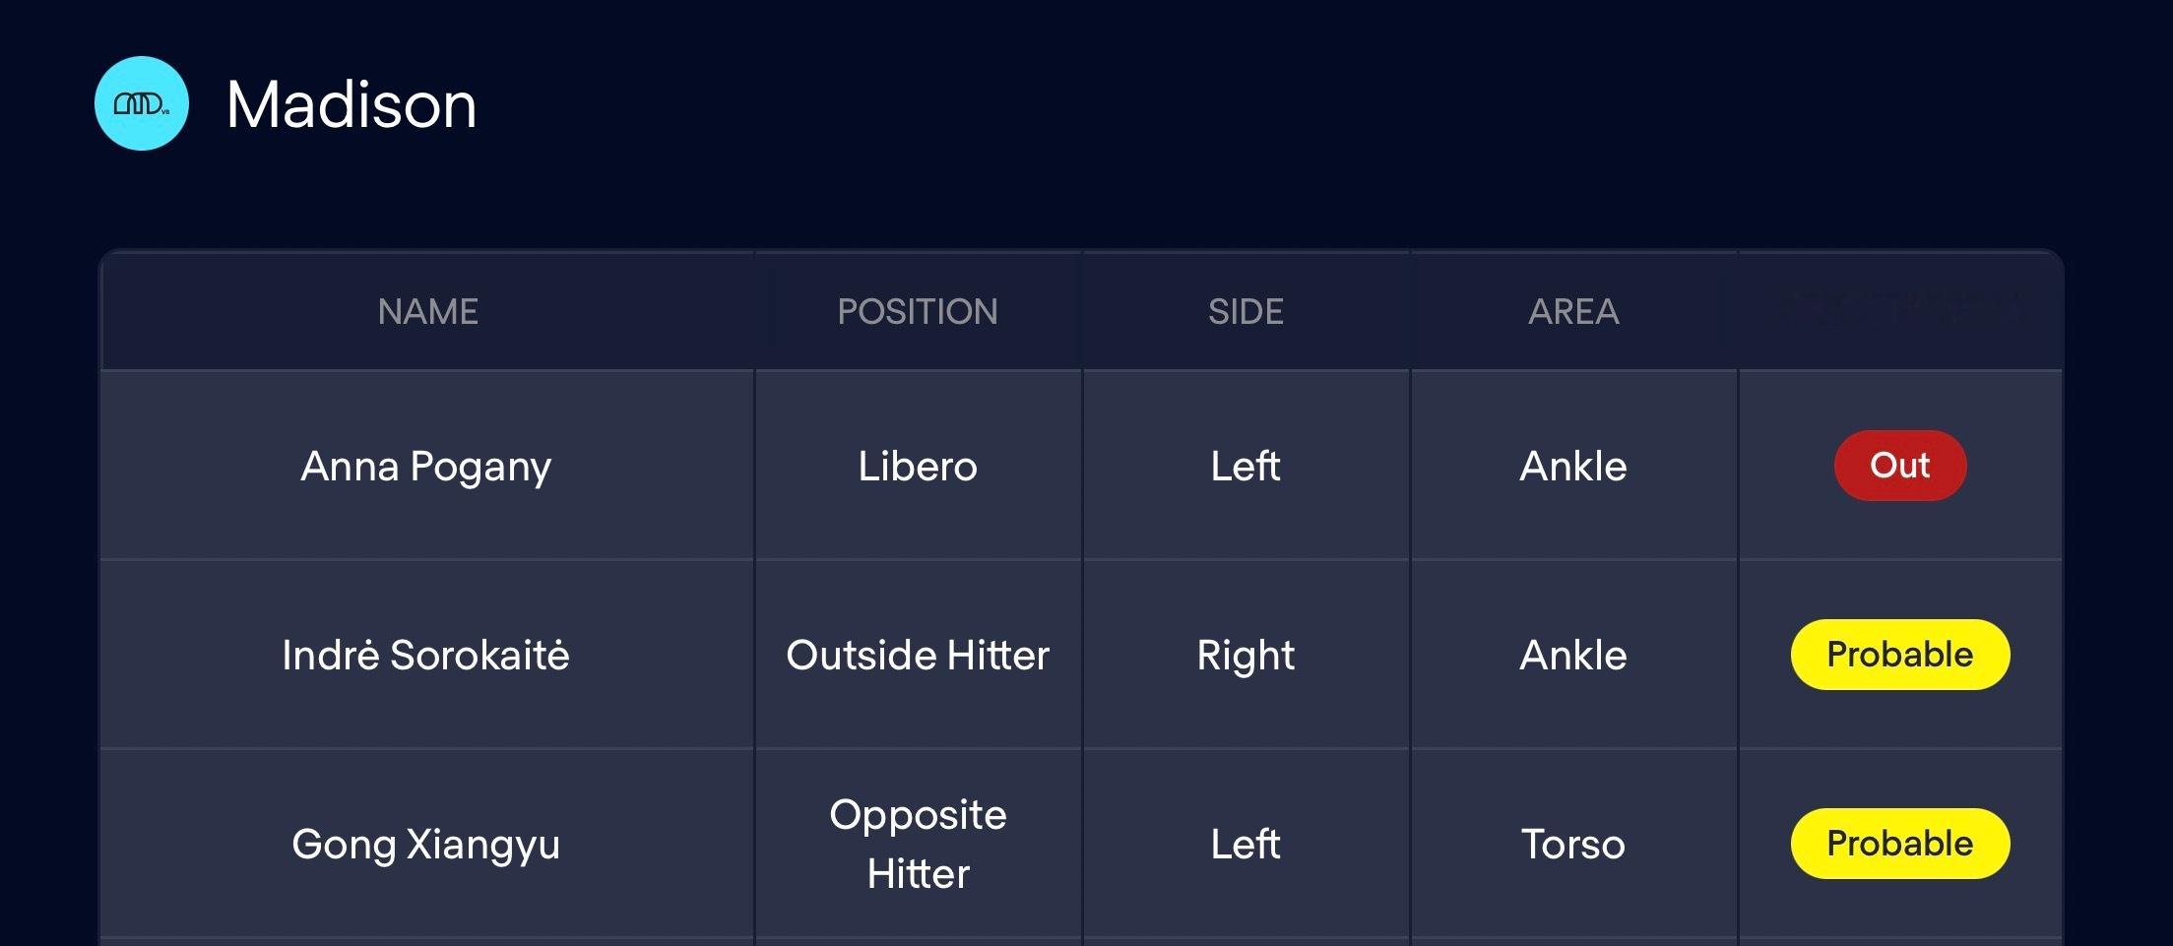Select the Opposite Hitter position cell
Image resolution: width=2173 pixels, height=946 pixels.
tap(918, 844)
